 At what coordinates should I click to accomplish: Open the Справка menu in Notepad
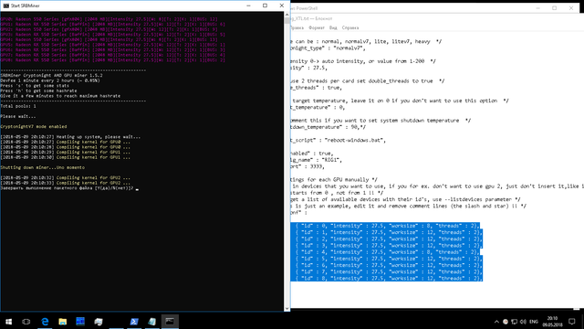350,27
